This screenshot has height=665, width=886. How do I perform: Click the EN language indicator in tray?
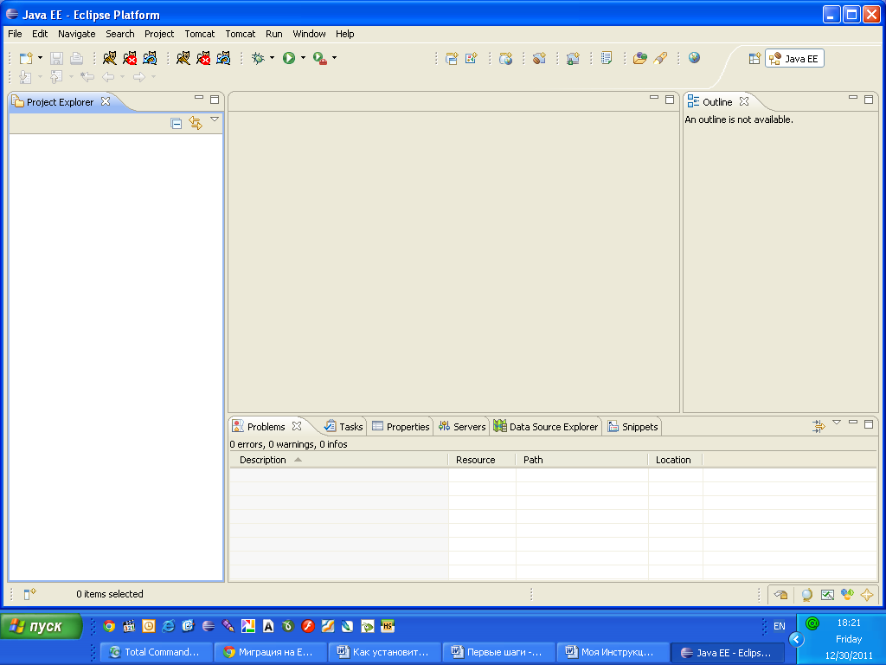780,626
